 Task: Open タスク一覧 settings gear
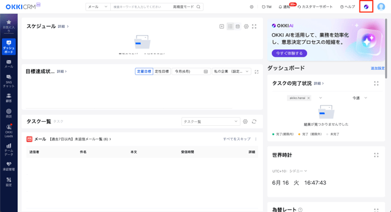(x=245, y=121)
